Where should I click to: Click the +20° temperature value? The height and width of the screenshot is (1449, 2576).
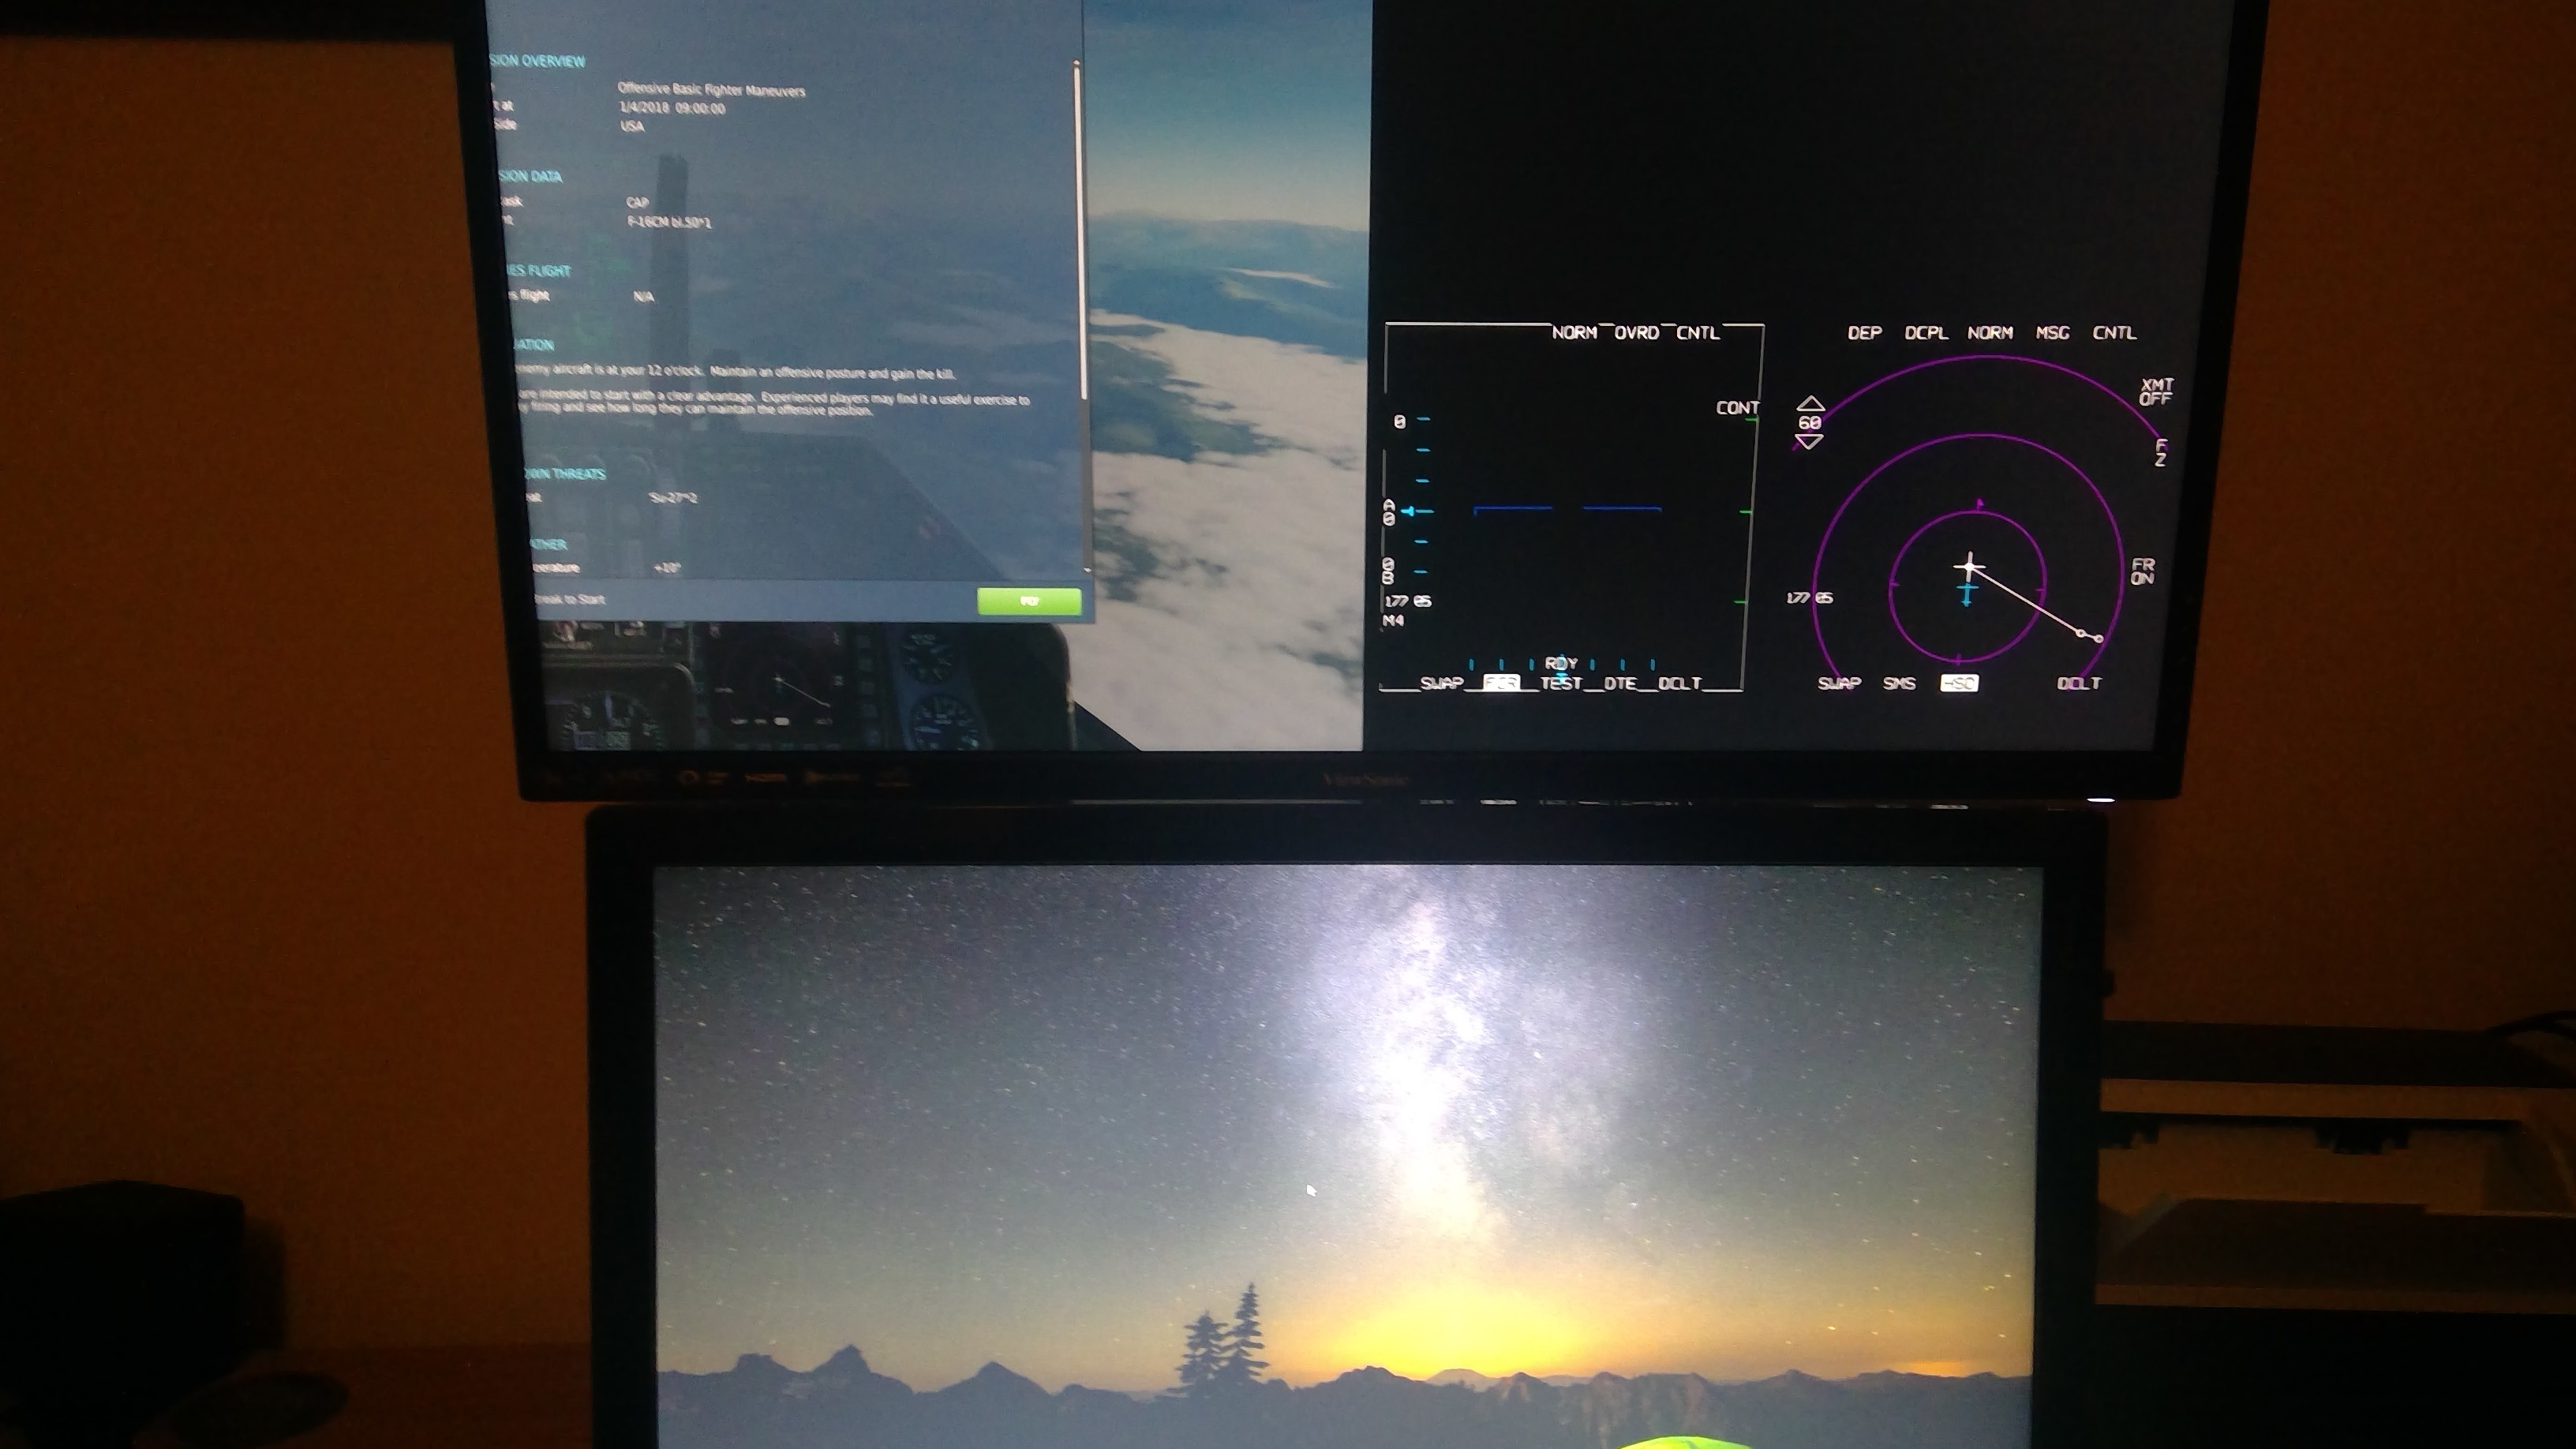667,568
